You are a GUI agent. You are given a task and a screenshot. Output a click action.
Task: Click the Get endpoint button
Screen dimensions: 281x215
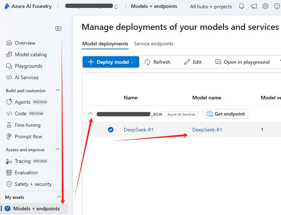pos(225,114)
